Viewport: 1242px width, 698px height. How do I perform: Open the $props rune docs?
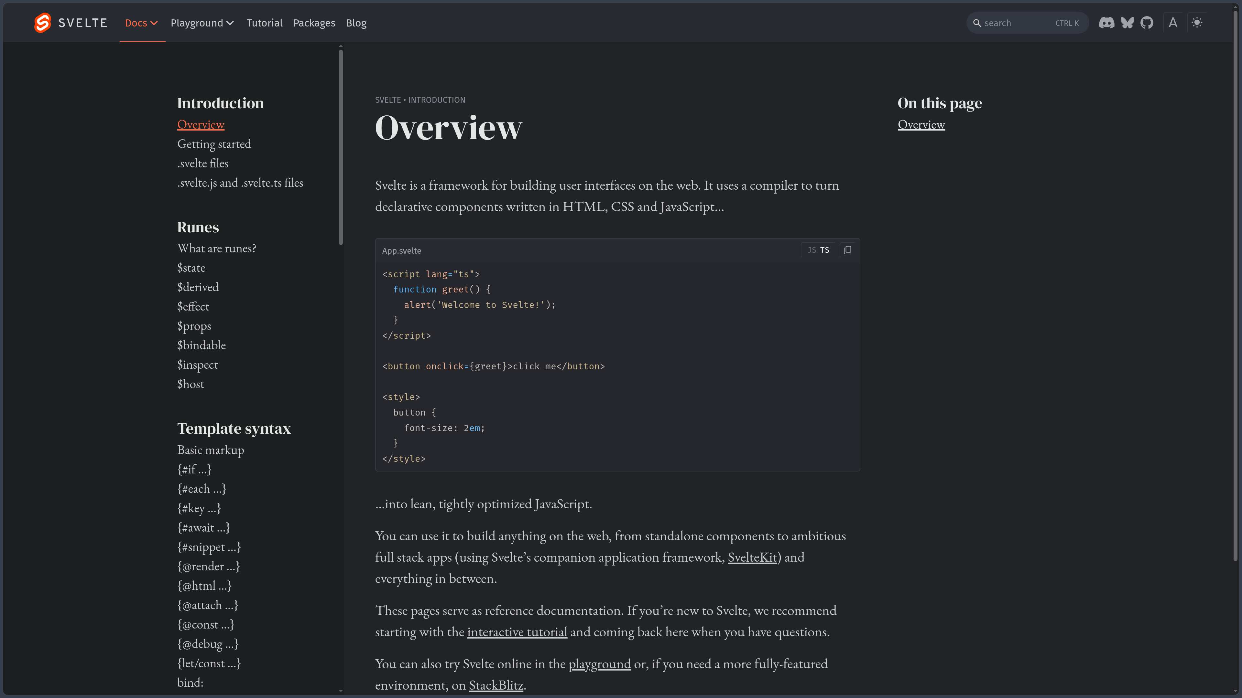click(194, 326)
